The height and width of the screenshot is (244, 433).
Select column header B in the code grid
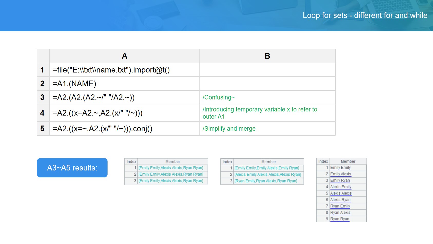[x=267, y=56]
